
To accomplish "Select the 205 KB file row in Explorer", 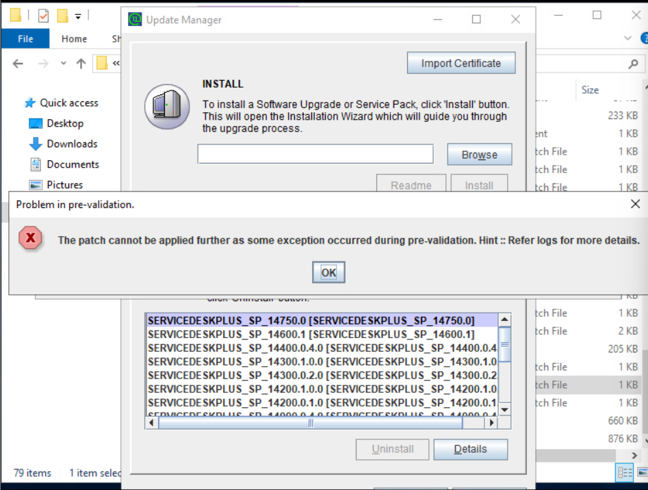I will (x=589, y=349).
